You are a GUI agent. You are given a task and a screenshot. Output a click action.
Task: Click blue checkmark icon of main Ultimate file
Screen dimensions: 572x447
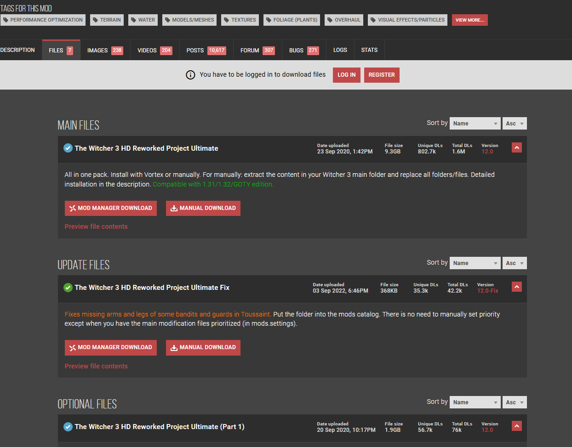68,148
